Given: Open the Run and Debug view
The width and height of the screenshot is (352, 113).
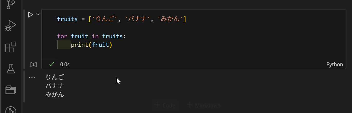Looking at the screenshot, I should point(11,26).
